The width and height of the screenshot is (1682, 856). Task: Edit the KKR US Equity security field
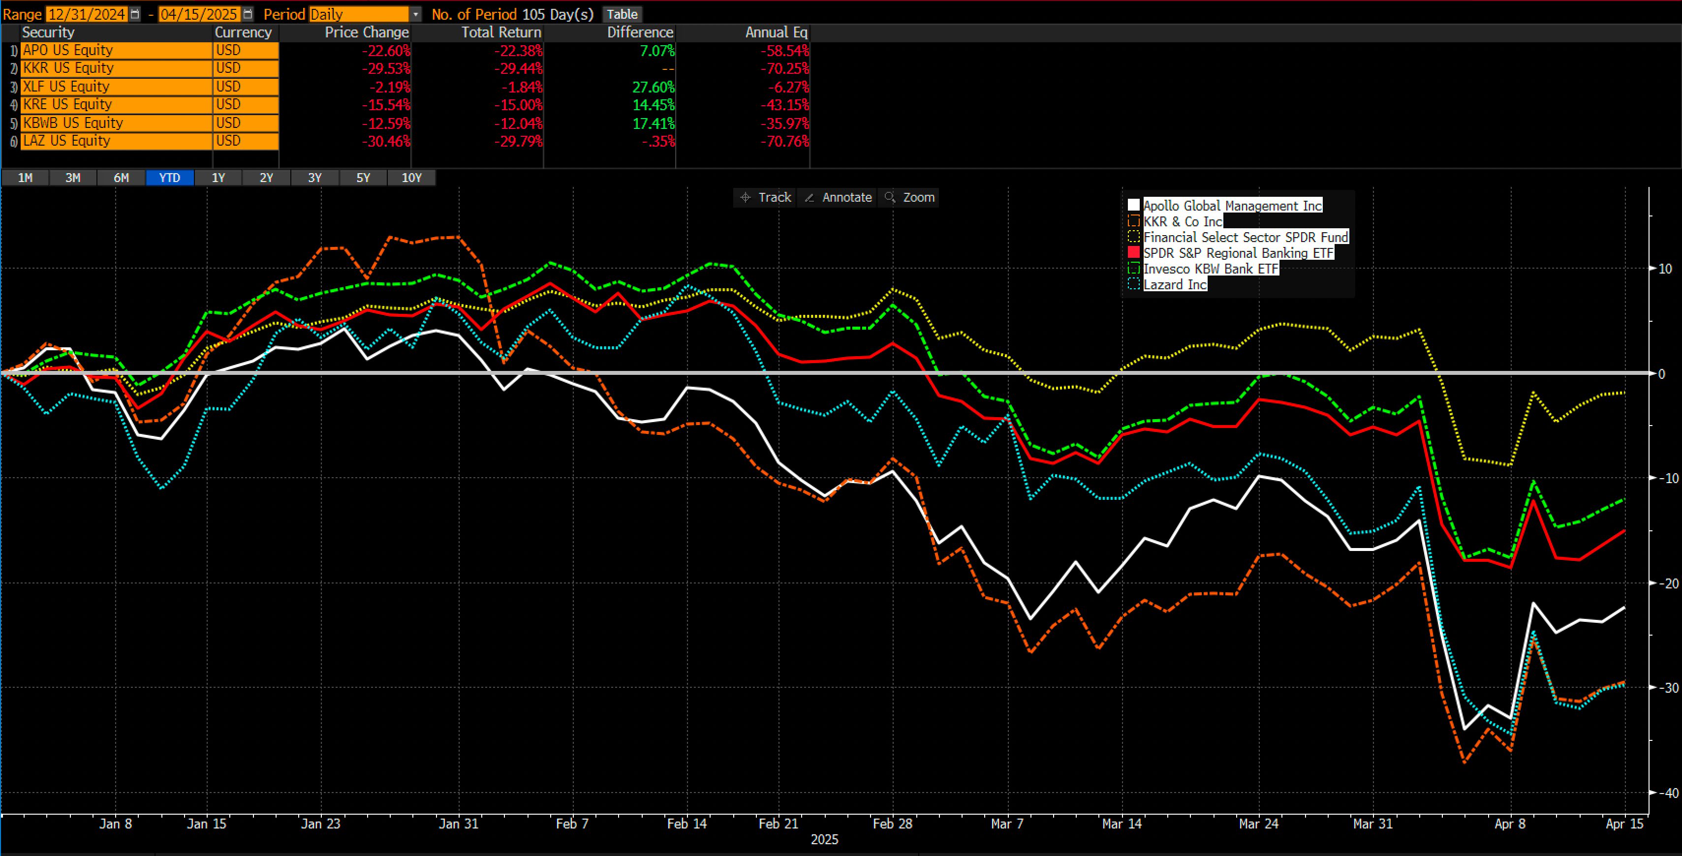[x=116, y=68]
